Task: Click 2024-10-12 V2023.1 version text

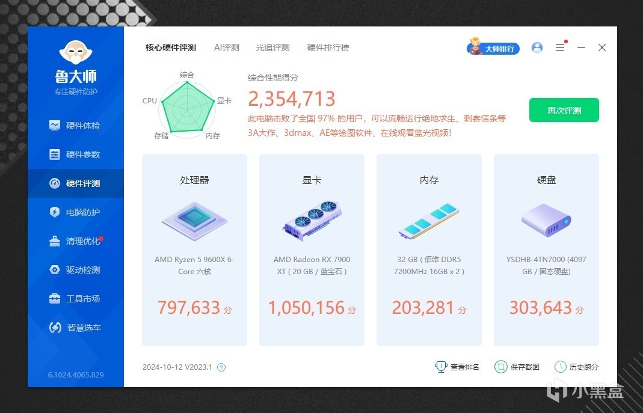Action: tap(177, 367)
